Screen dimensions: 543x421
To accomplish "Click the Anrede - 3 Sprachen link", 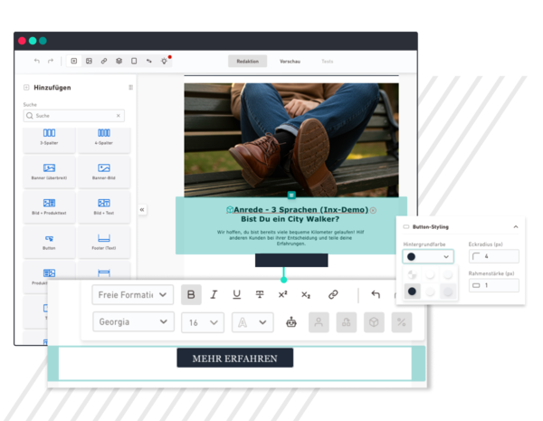I will (300, 210).
